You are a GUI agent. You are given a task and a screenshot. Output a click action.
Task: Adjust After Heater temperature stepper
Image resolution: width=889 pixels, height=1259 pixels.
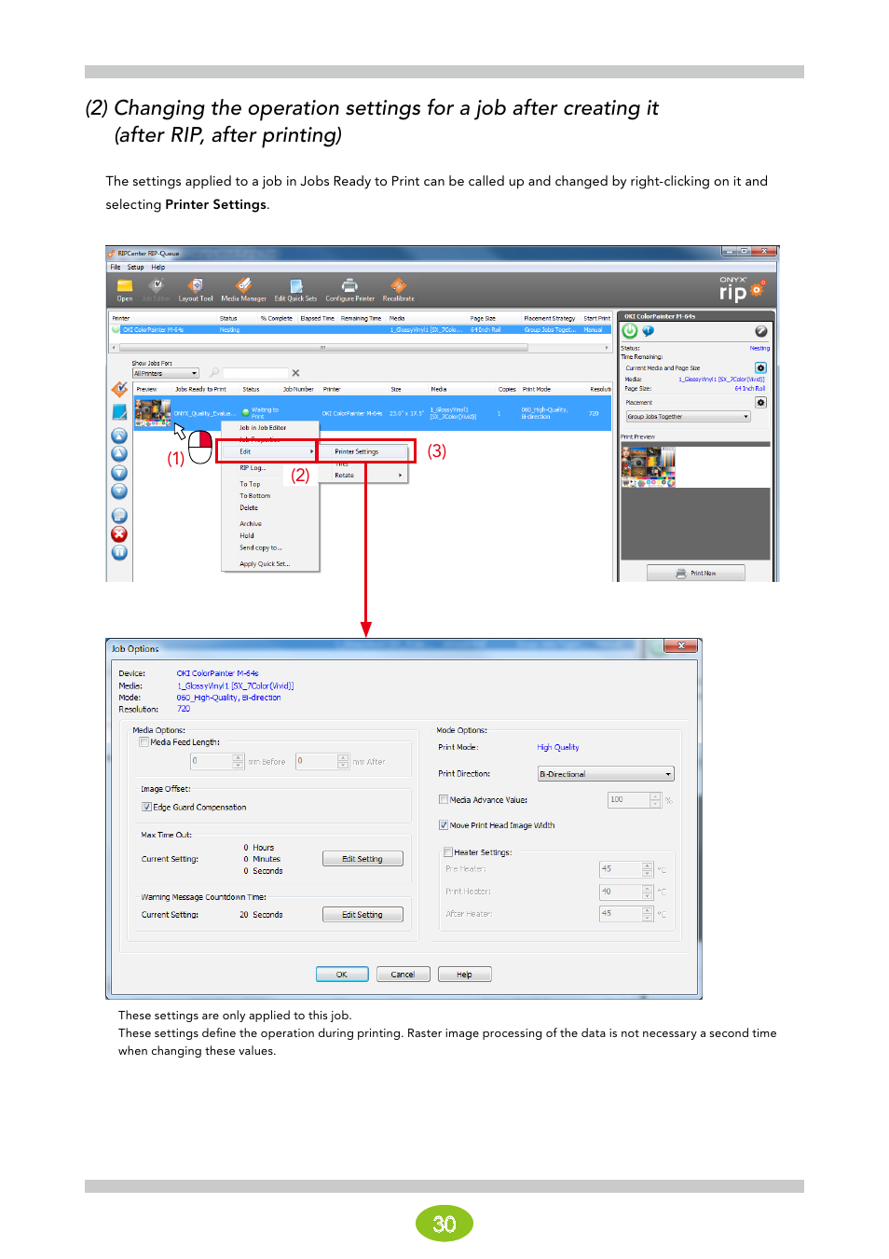tap(648, 914)
